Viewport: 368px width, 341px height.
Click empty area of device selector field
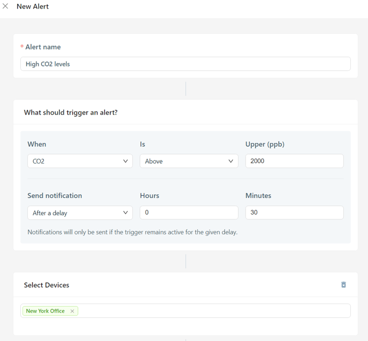pos(214,311)
